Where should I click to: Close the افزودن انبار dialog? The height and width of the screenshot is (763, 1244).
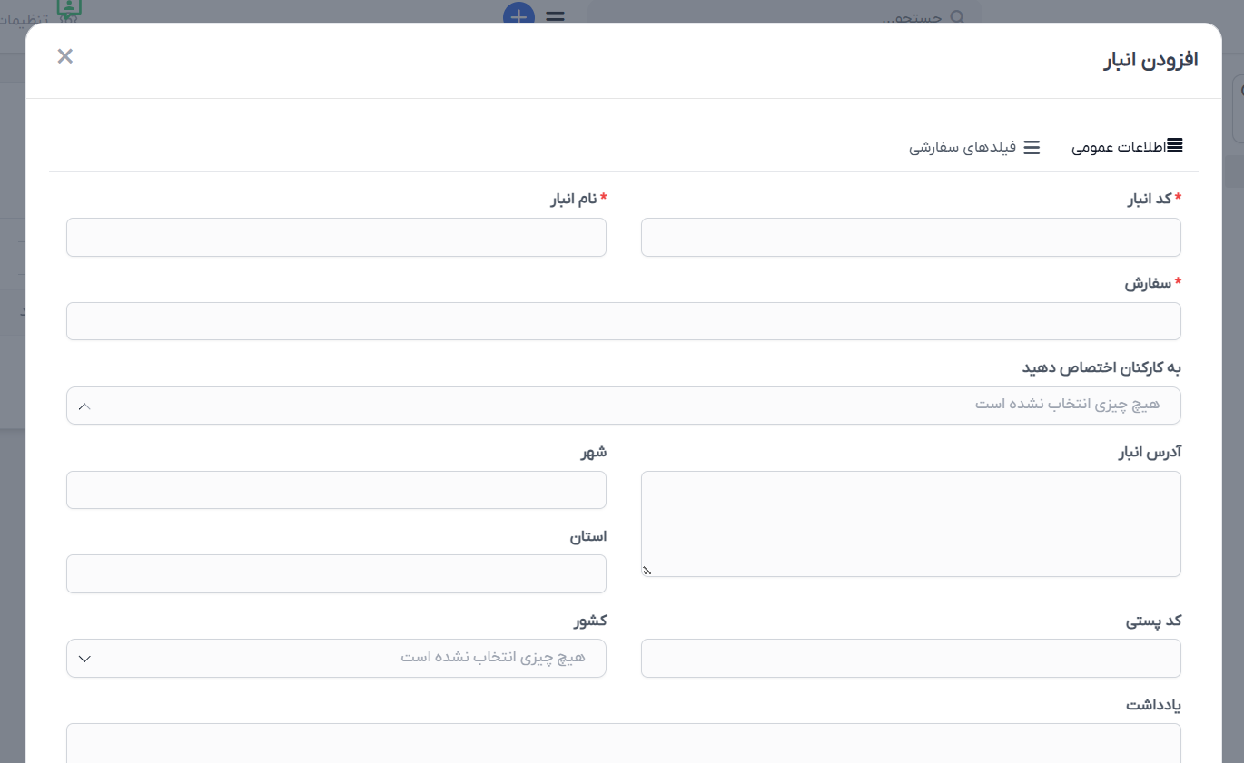pos(64,56)
